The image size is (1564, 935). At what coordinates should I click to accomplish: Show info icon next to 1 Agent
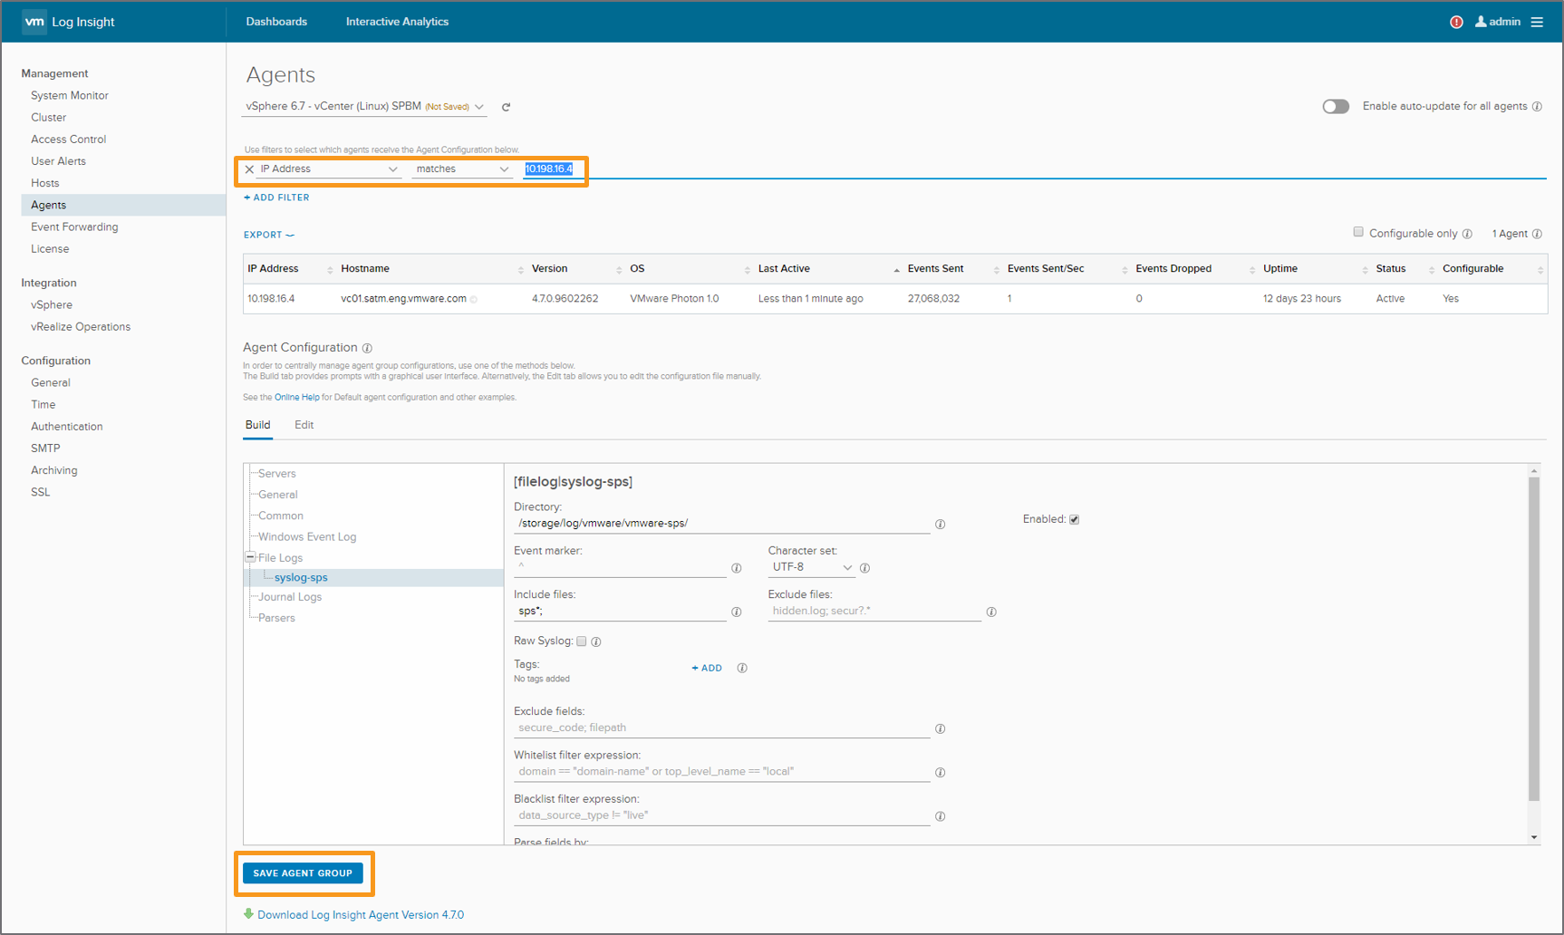pos(1537,234)
